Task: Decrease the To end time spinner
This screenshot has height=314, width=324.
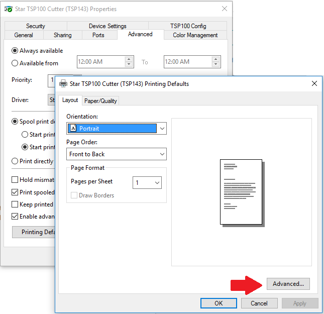Action: [x=215, y=64]
